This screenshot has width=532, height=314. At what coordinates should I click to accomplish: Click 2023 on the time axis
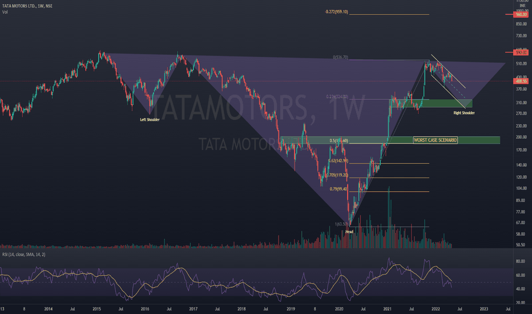tap(484, 309)
